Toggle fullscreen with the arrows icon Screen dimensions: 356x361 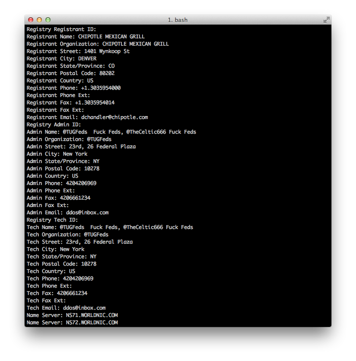pos(326,20)
